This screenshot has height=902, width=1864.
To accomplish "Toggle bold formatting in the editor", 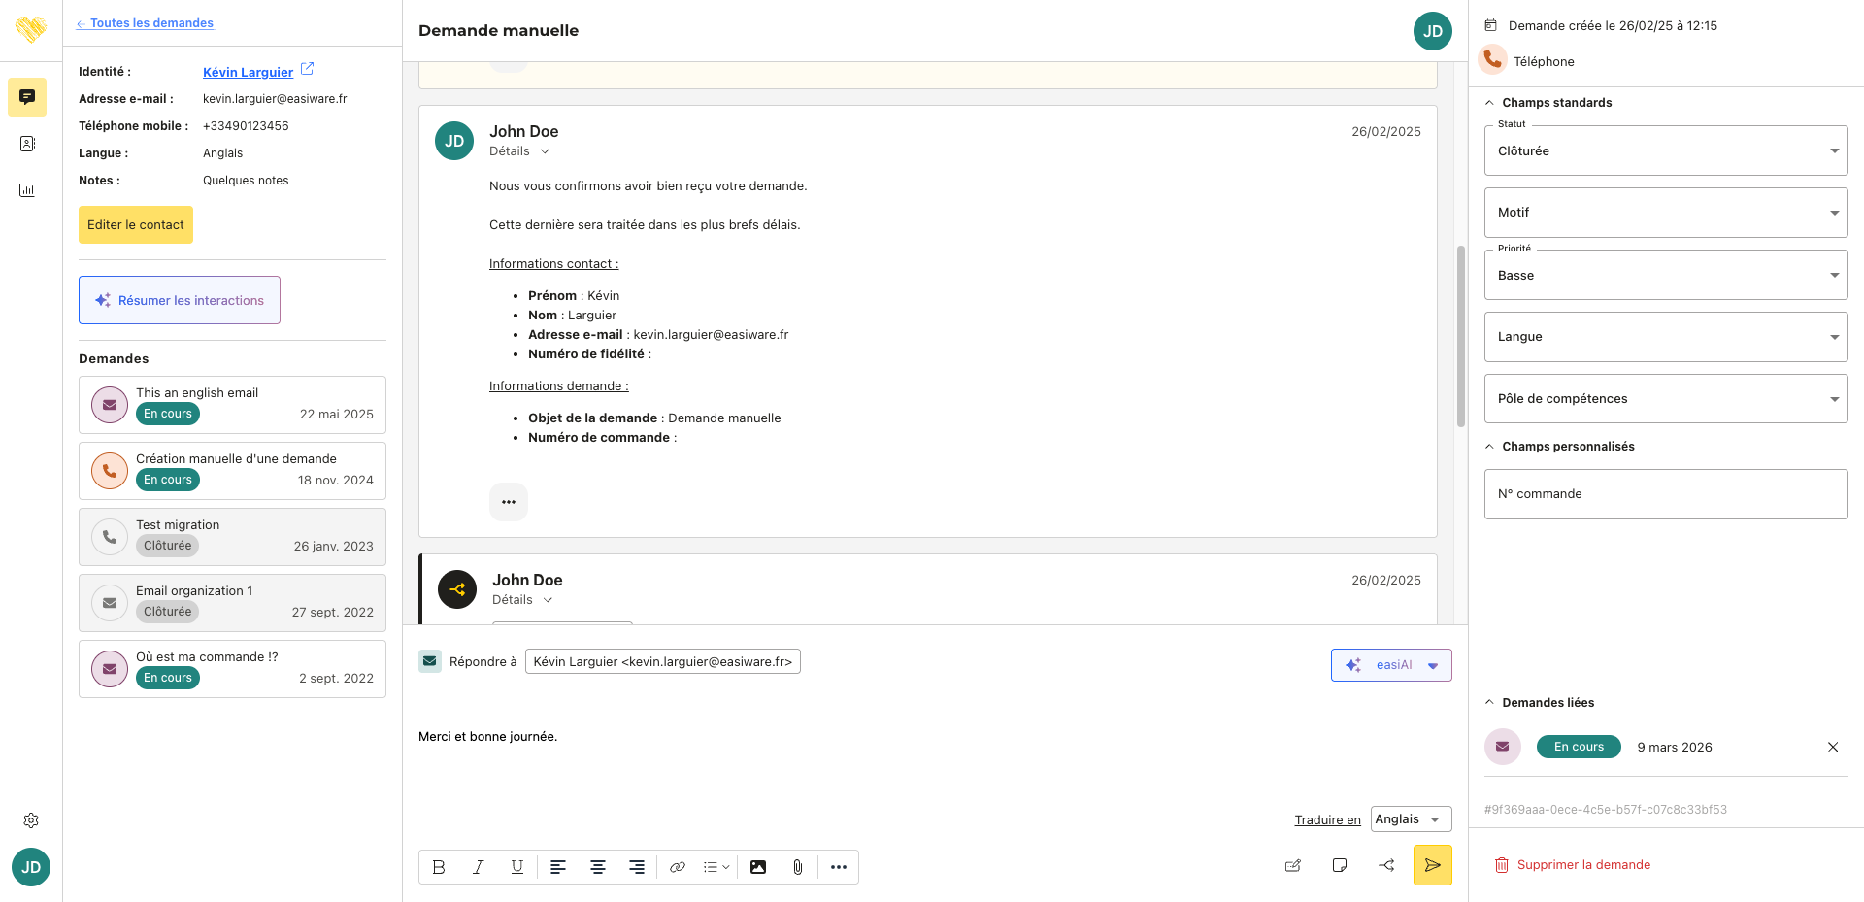I will [439, 867].
